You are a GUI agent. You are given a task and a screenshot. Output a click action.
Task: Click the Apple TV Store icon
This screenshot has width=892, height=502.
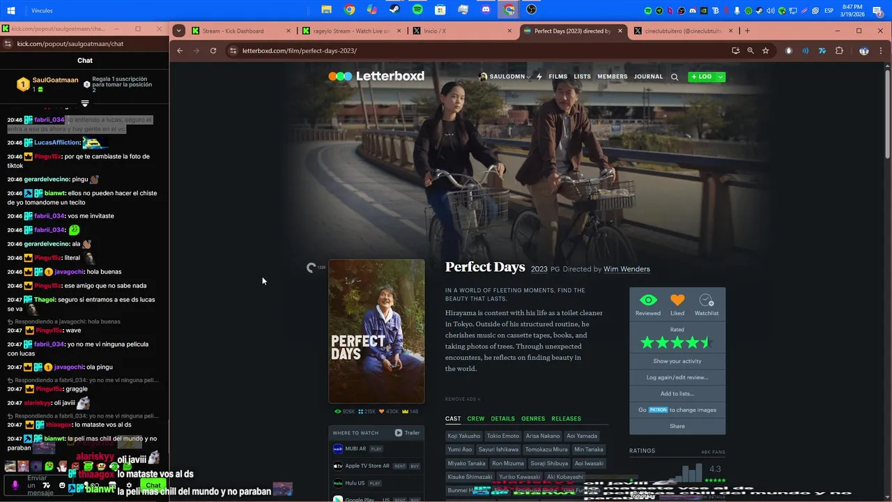click(x=338, y=466)
